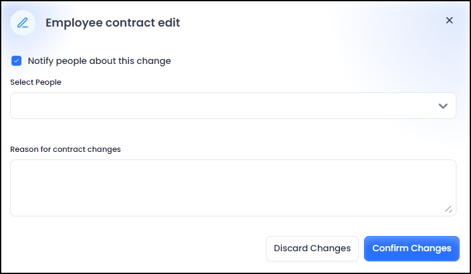Uncheck the blue notification checkmark box
This screenshot has width=471, height=274.
click(x=16, y=61)
